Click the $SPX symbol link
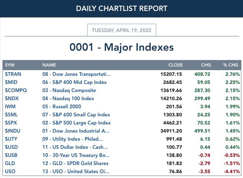This screenshot has height=178, width=243. 11,123
